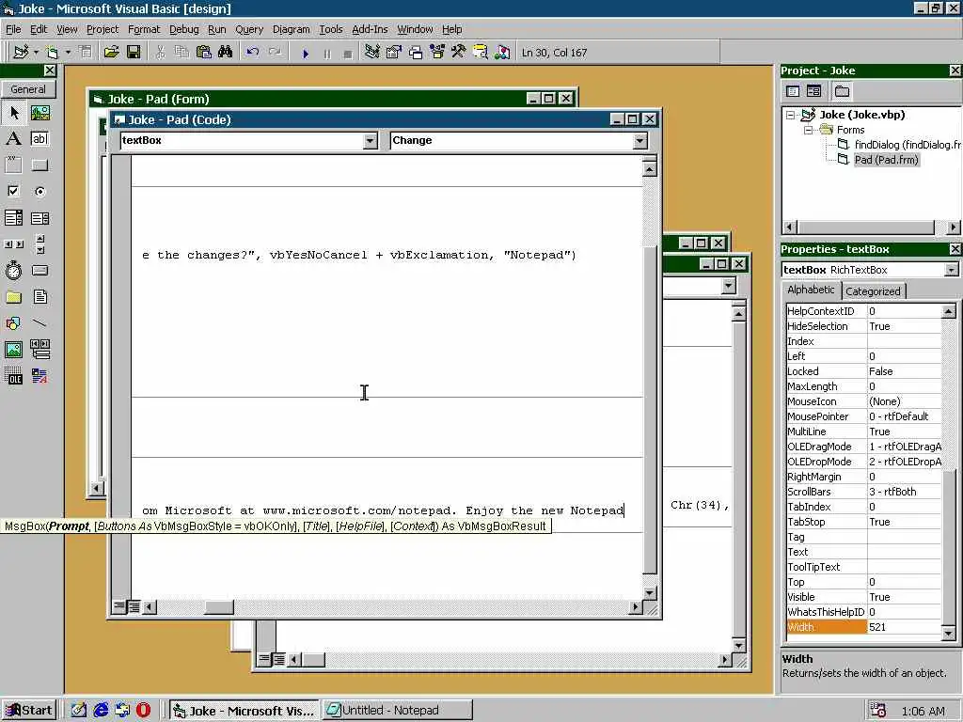Open the Debug menu
Viewport: 963px width, 722px height.
(x=183, y=29)
